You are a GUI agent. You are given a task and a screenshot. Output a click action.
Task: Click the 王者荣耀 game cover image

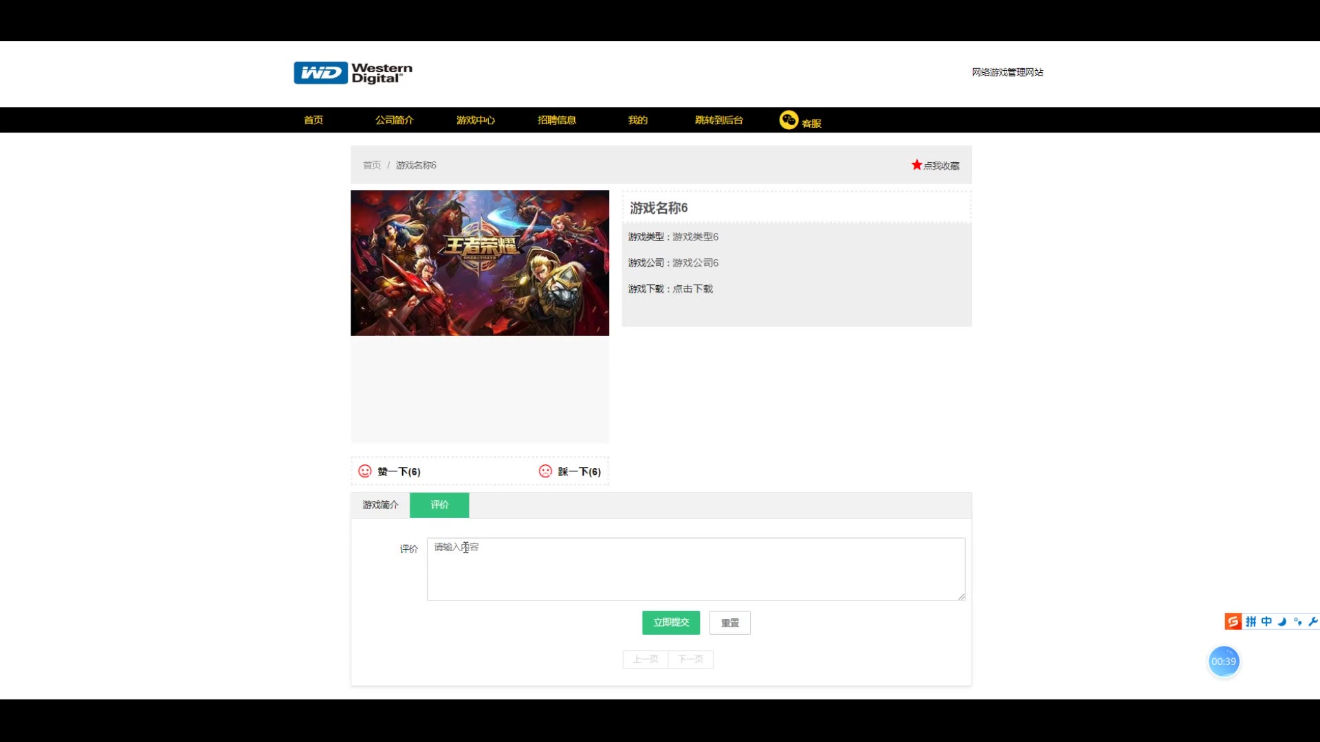click(480, 263)
